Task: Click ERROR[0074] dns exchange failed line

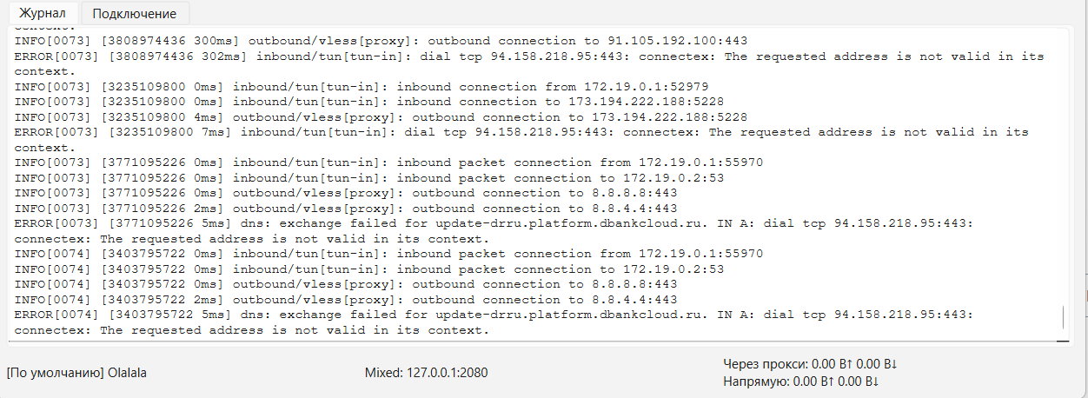Action: click(x=494, y=322)
